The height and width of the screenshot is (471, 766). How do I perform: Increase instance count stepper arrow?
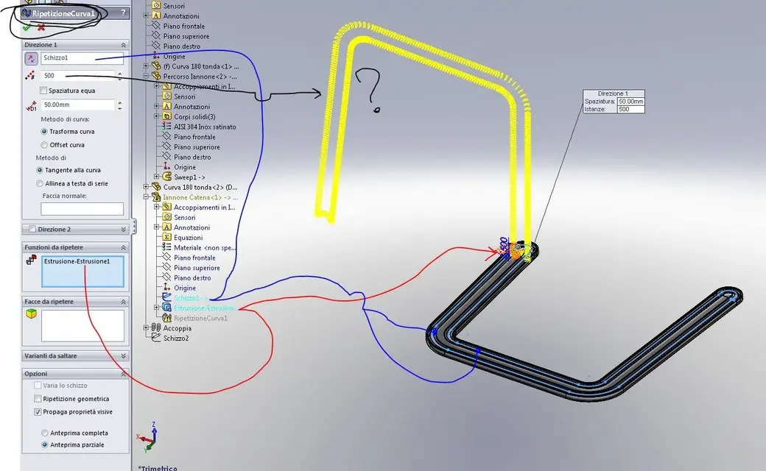coord(119,73)
